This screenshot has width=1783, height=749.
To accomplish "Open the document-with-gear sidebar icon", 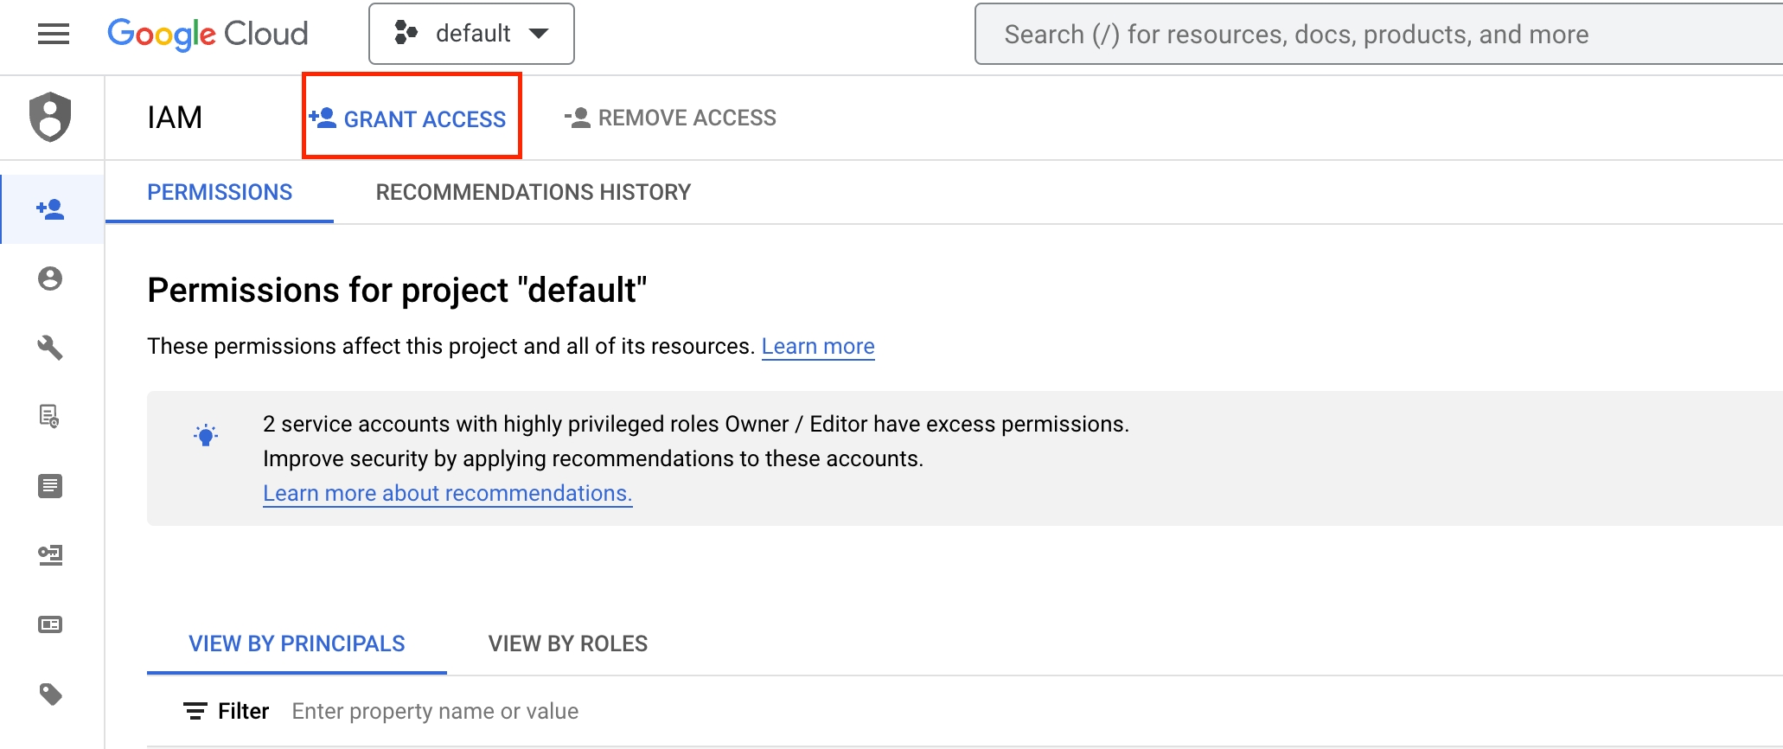I will (50, 417).
